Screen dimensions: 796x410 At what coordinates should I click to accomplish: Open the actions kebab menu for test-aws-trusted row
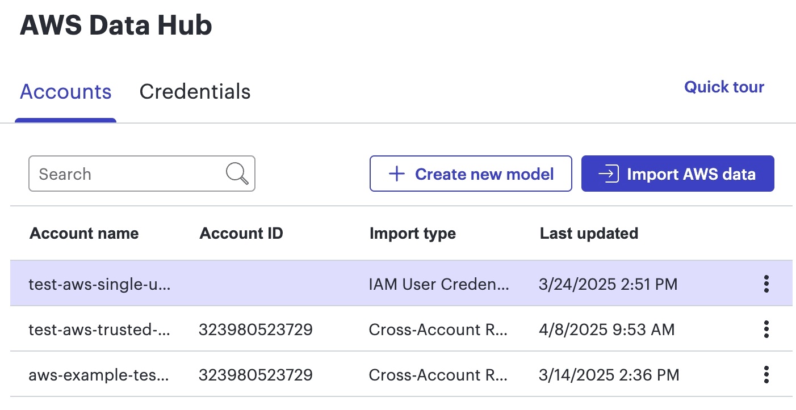766,329
